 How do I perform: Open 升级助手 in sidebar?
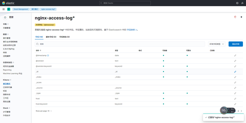(x=7, y=115)
